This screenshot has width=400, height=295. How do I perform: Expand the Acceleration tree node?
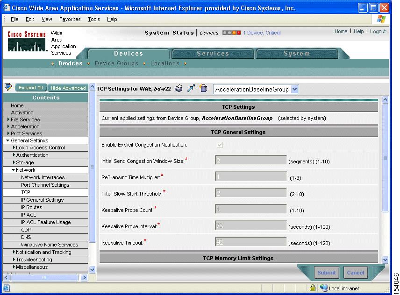8,126
